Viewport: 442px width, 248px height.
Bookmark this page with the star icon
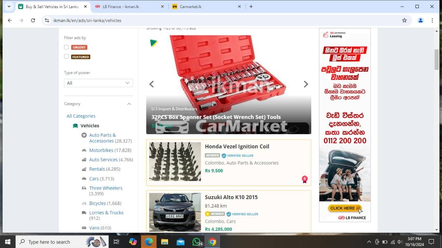tap(404, 21)
